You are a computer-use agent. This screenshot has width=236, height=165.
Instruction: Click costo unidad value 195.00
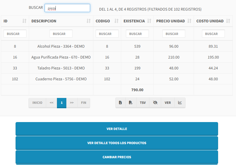(213, 57)
